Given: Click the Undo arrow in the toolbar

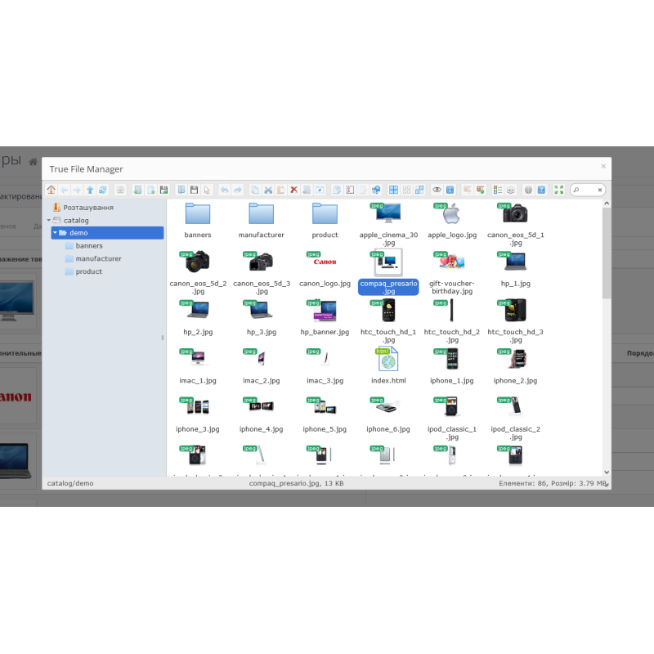Looking at the screenshot, I should point(225,190).
